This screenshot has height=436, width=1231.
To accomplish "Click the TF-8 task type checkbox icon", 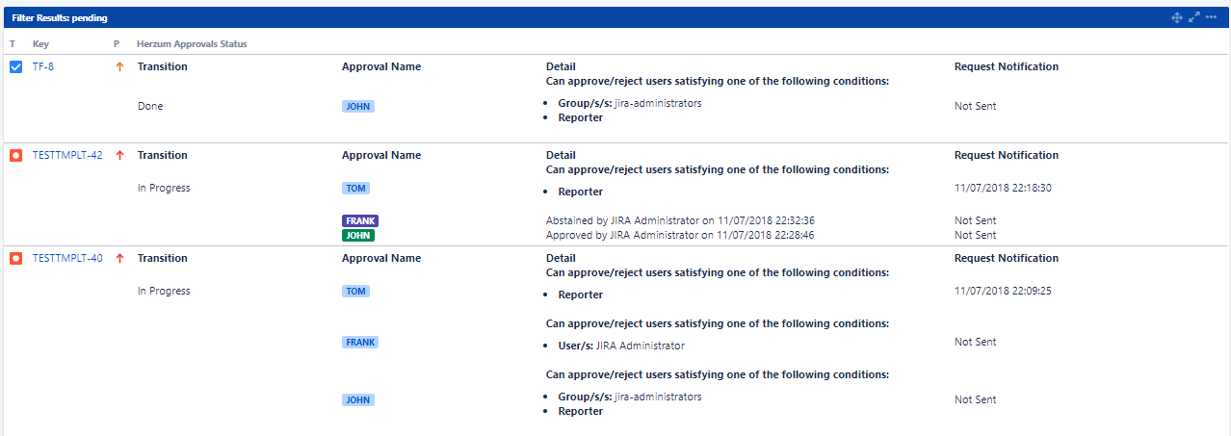I will click(x=15, y=66).
